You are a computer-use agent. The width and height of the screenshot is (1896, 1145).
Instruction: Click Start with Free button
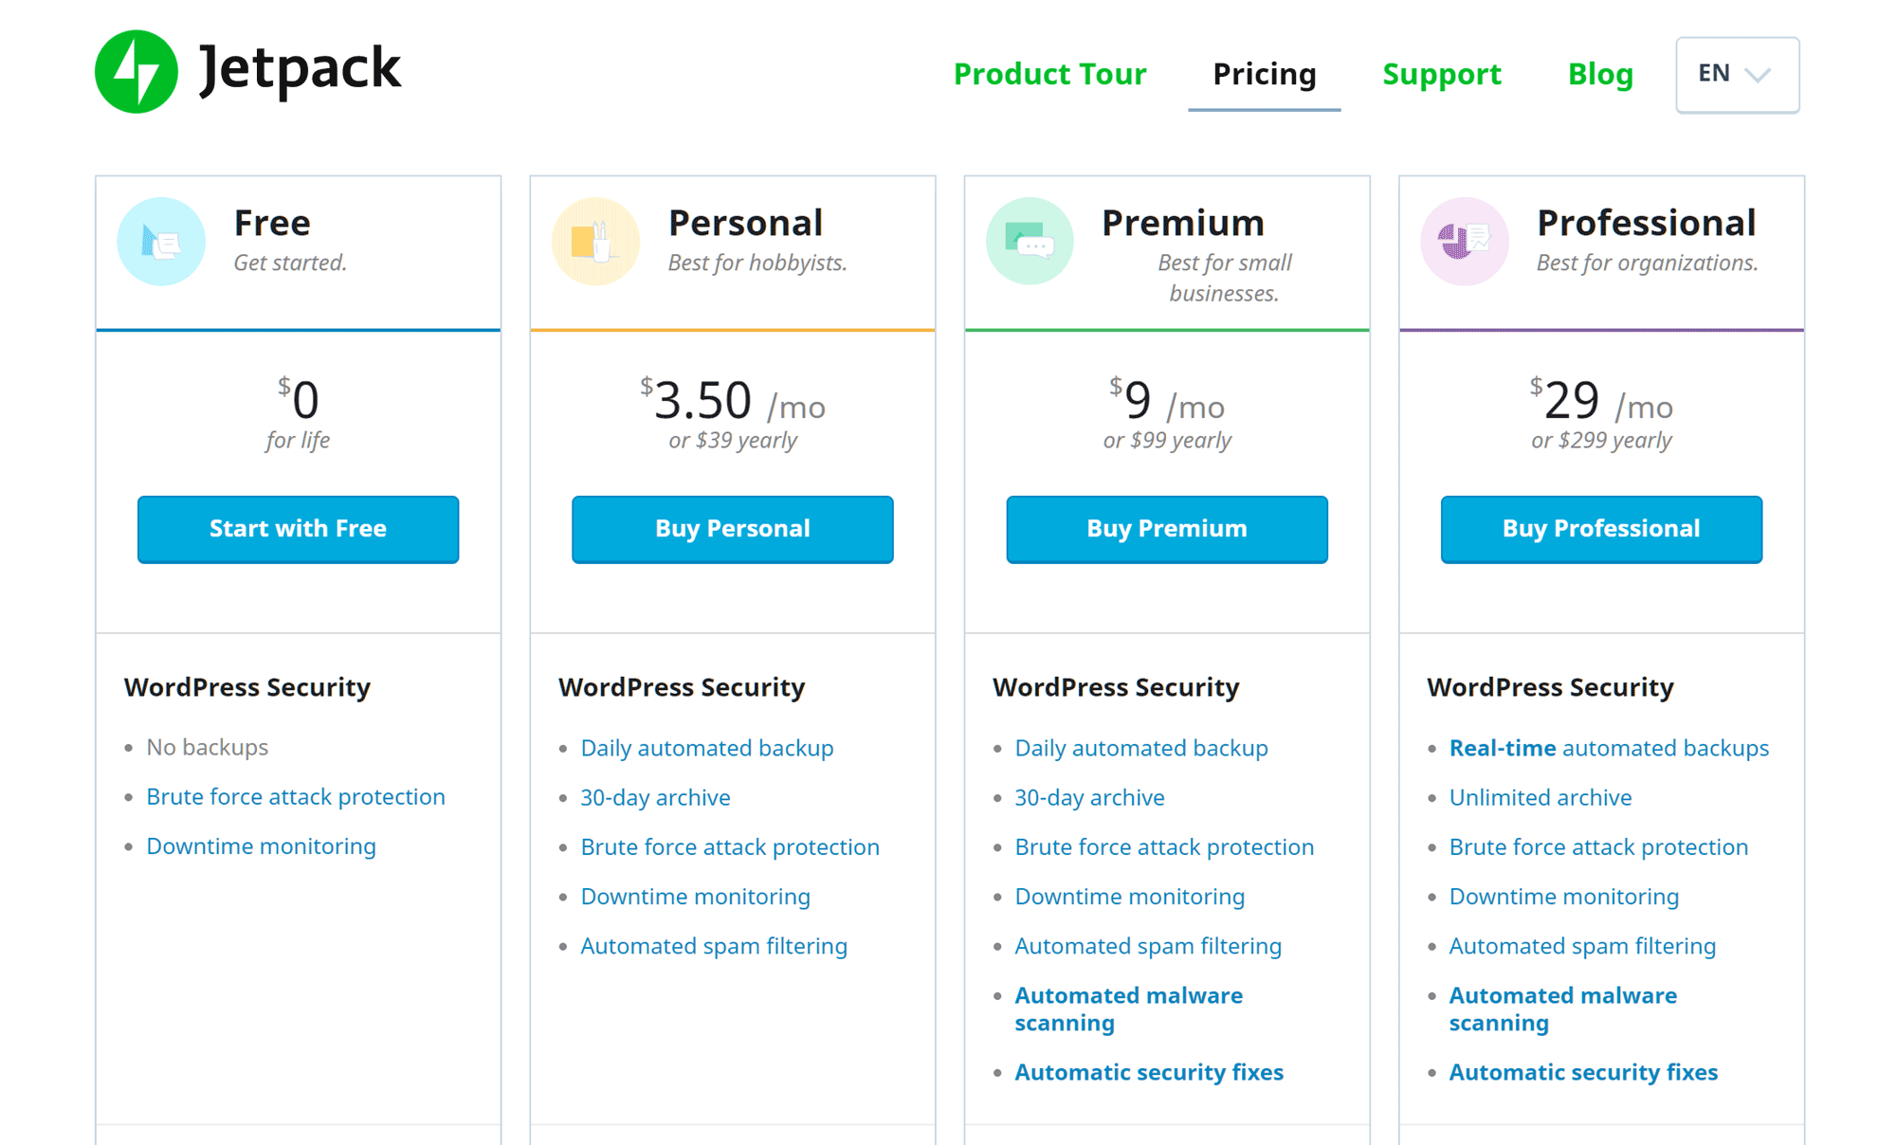click(x=297, y=528)
